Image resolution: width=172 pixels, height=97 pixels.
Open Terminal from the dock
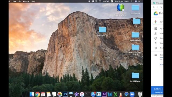88,94
